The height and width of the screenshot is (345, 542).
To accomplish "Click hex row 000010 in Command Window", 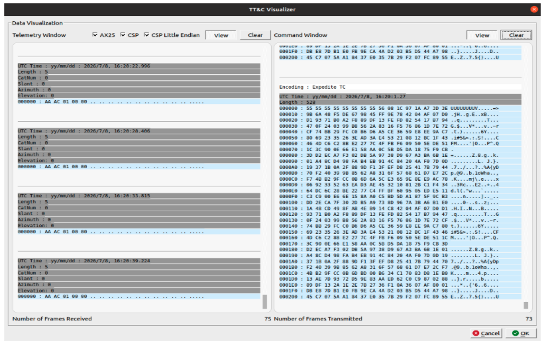I will (x=400, y=115).
